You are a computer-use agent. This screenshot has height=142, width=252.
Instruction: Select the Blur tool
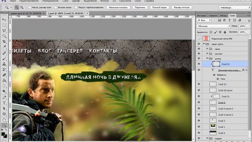[x=4, y=86]
